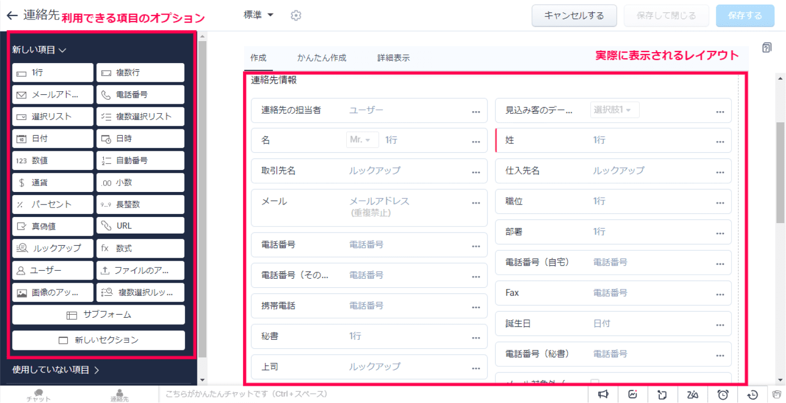Switch to the かんたん作成 tab
This screenshot has height=403, width=786.
tap(322, 58)
